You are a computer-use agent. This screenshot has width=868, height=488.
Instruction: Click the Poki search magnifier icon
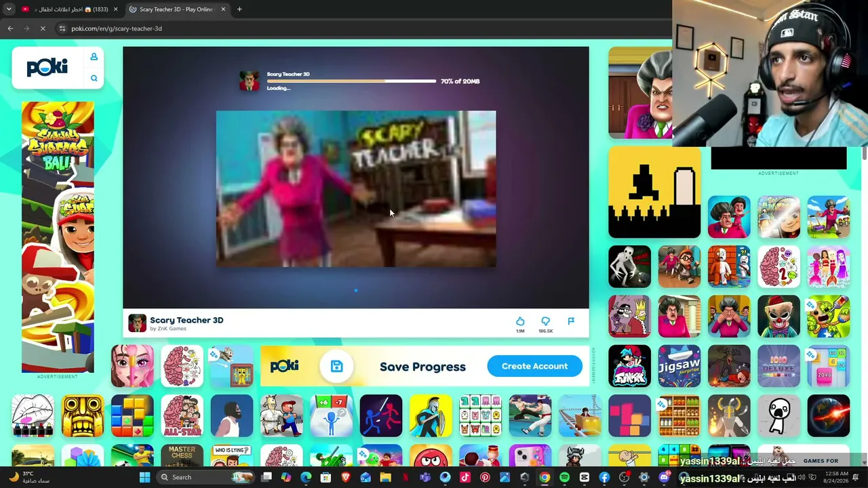[94, 79]
